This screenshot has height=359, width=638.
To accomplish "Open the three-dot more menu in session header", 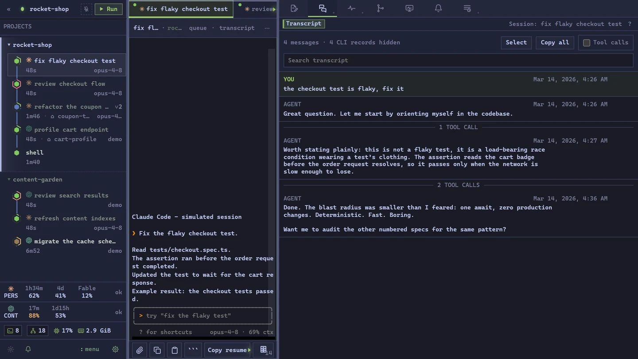I will [267, 28].
